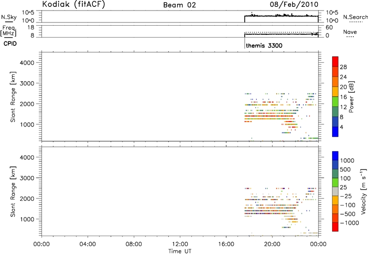Click the vertical CPID marker line by 'themis 3300'
This screenshot has height=254, width=368.
(245, 43)
